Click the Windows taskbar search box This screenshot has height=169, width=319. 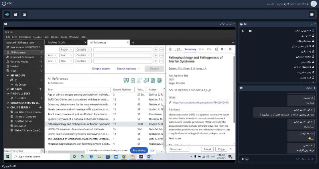[41, 157]
